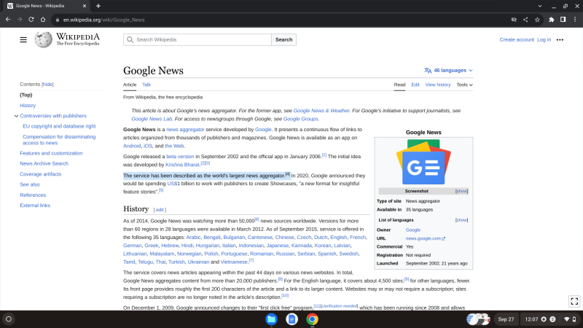Click the Wikipedia globe logo
This screenshot has height=328, width=583.
[x=43, y=39]
